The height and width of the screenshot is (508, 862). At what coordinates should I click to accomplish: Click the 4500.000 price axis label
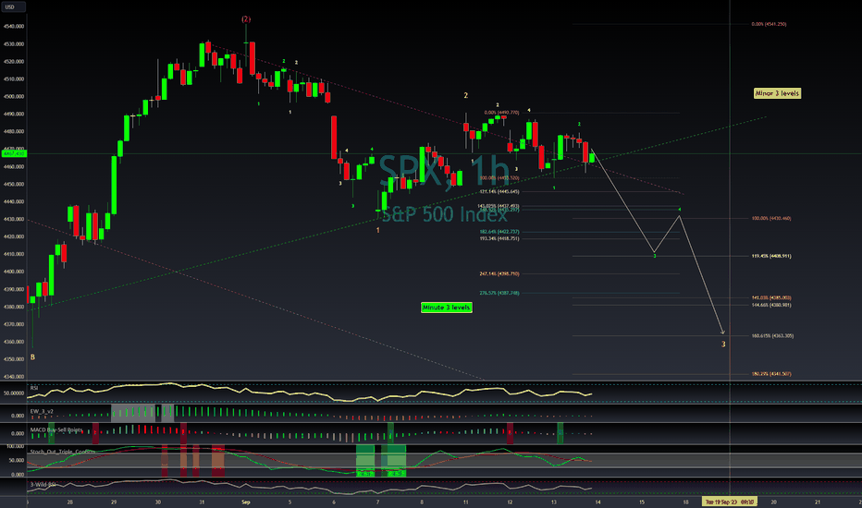[x=13, y=97]
